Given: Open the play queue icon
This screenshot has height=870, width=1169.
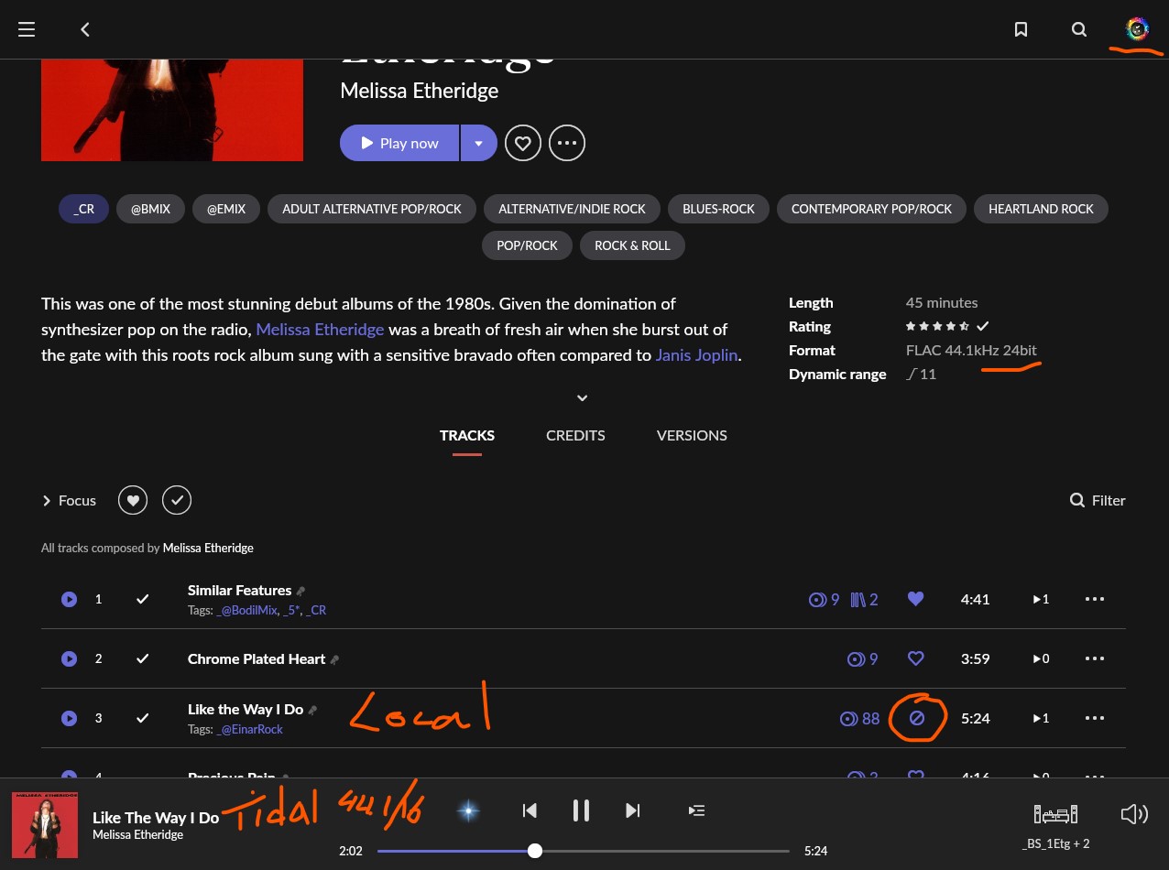Looking at the screenshot, I should coord(696,810).
